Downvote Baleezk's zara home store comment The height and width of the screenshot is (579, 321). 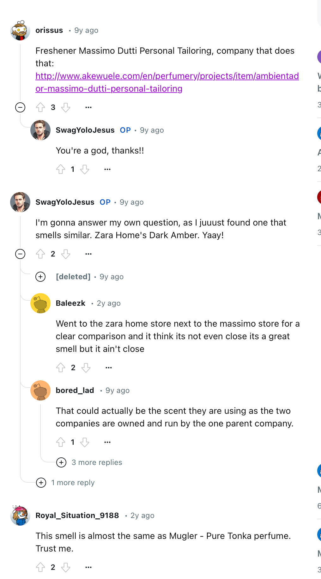coord(86,368)
